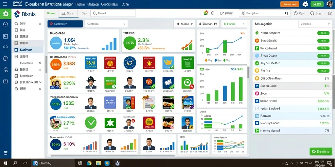The height and width of the screenshot is (167, 335).
Task: Expand the Vamdes dropdown
Action: (315, 24)
